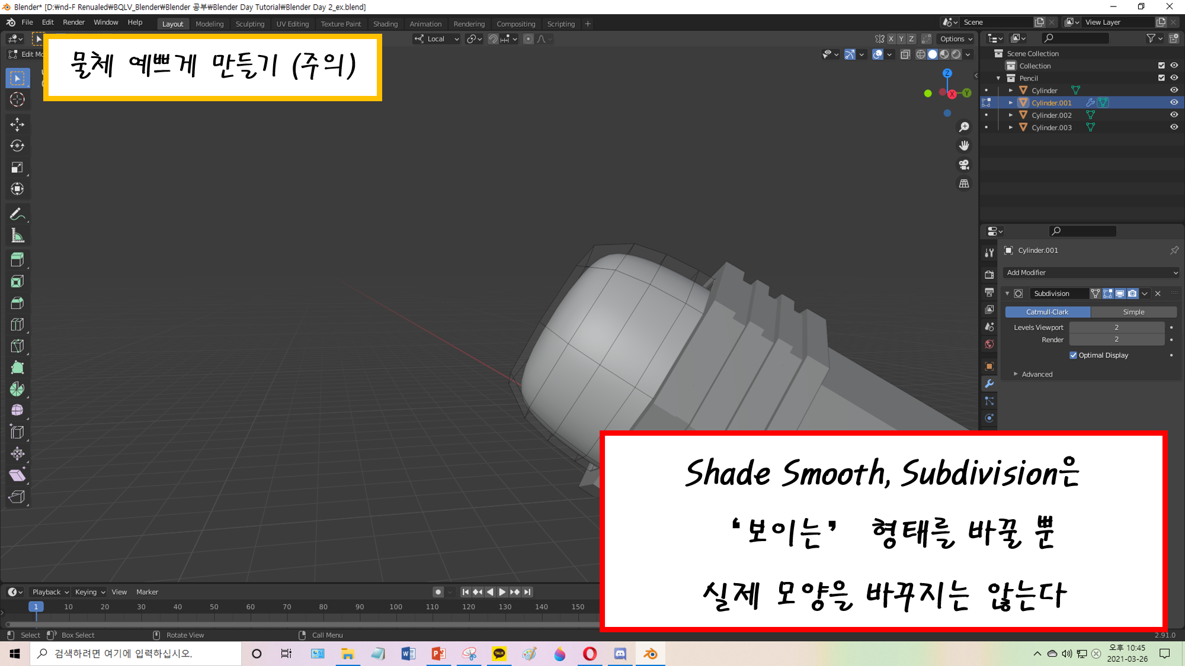Click the camera view icon

[964, 165]
